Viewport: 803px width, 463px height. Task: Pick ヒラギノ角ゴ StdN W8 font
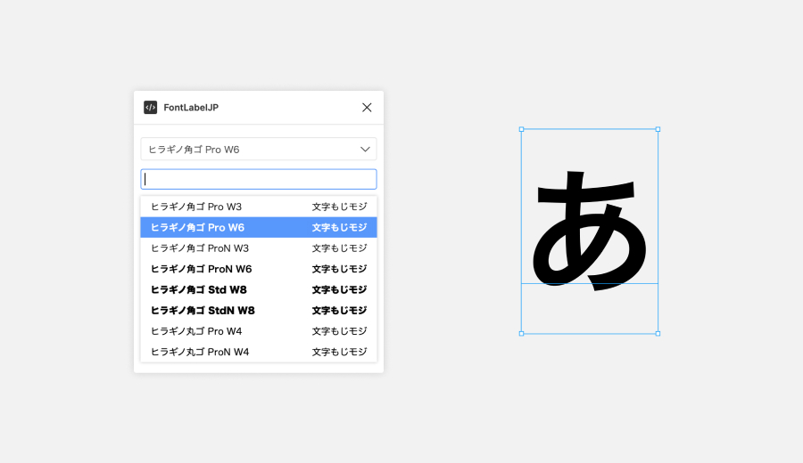(259, 310)
